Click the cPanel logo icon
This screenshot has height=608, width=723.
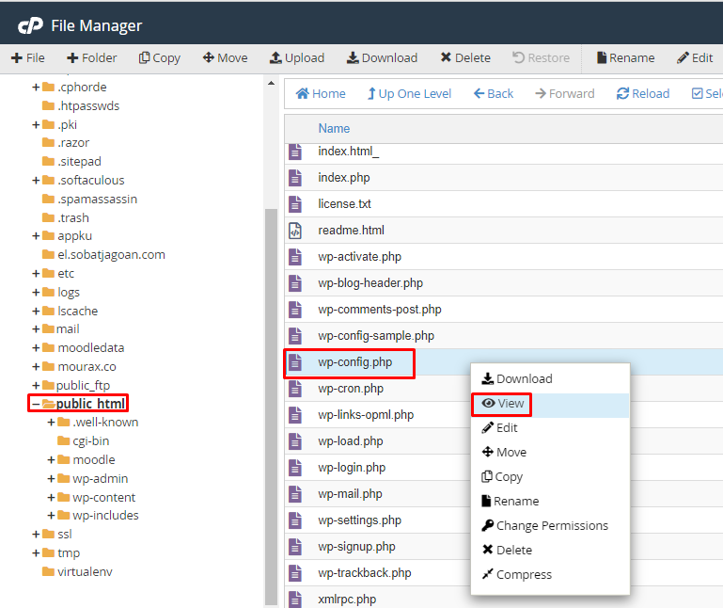30,25
